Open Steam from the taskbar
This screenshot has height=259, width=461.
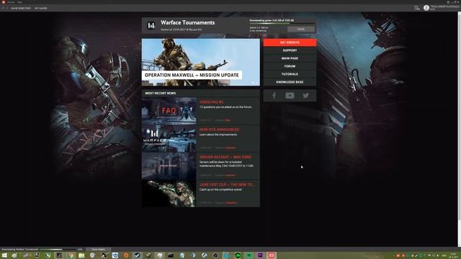pyautogui.click(x=137, y=255)
